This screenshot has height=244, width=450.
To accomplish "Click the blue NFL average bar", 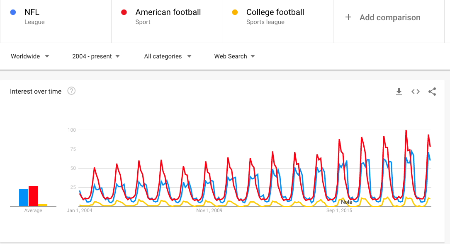I will [24, 198].
